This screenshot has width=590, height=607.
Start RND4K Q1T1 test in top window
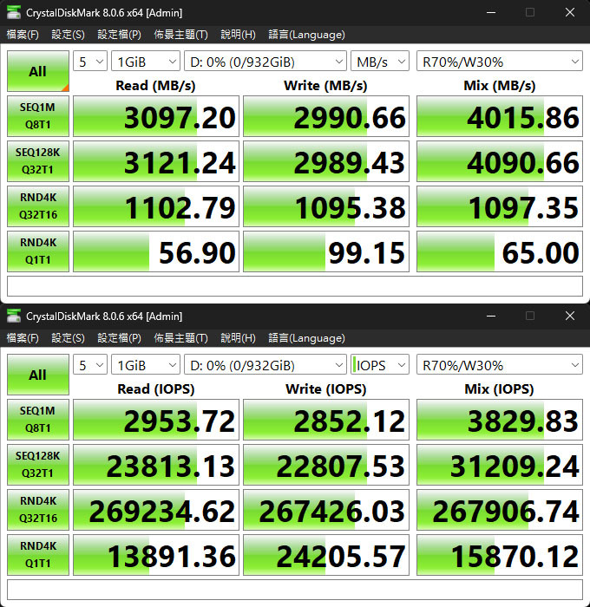38,251
